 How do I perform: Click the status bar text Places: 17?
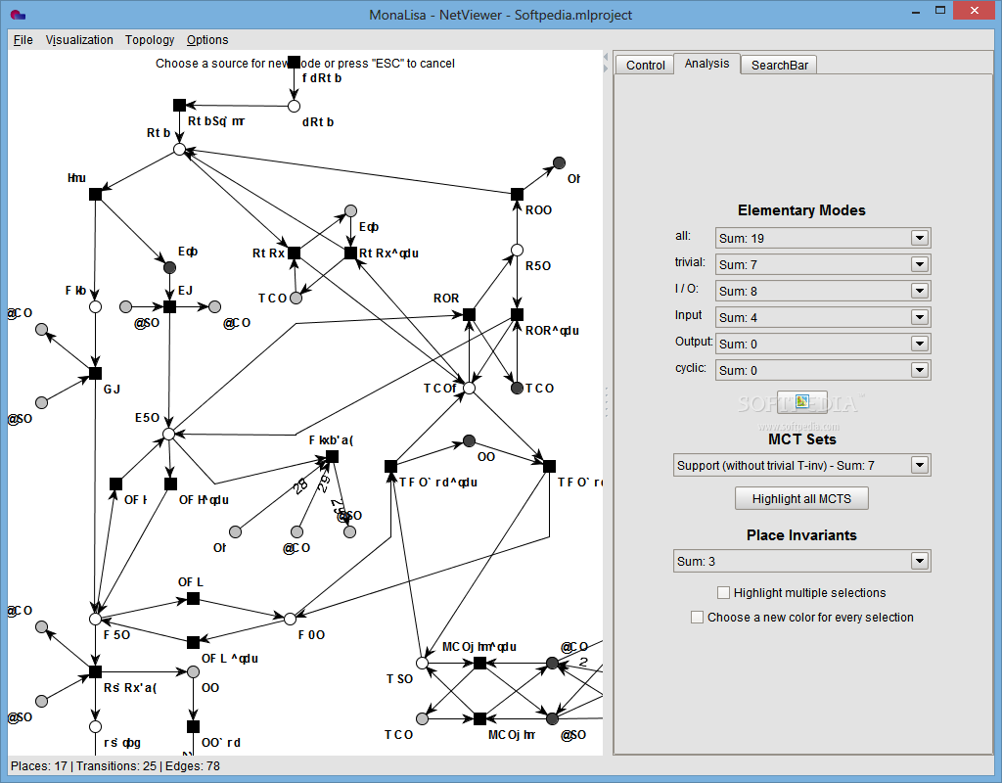coord(39,765)
